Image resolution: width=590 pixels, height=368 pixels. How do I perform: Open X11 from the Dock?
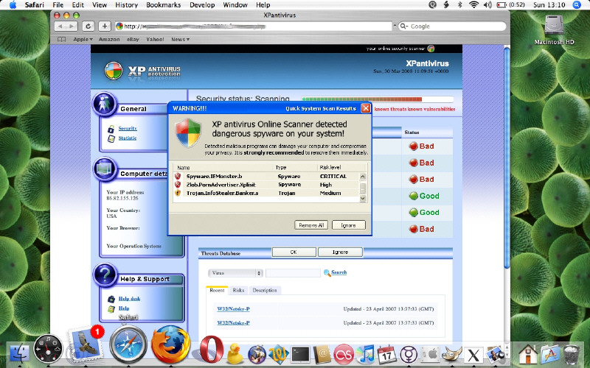coord(473,355)
